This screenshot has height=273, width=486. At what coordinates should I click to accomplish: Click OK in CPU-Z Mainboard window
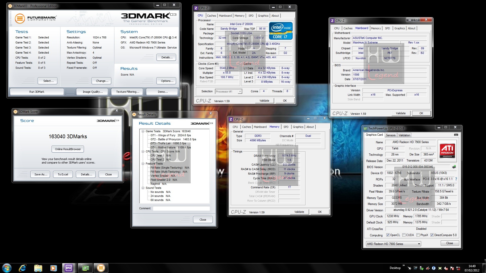421,113
